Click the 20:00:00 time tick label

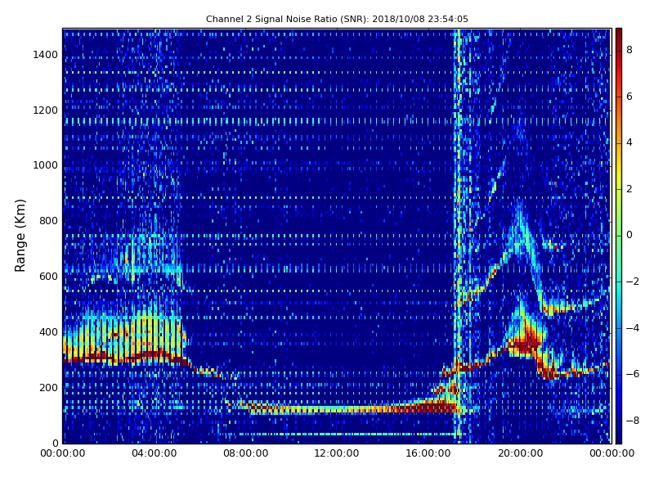click(520, 453)
